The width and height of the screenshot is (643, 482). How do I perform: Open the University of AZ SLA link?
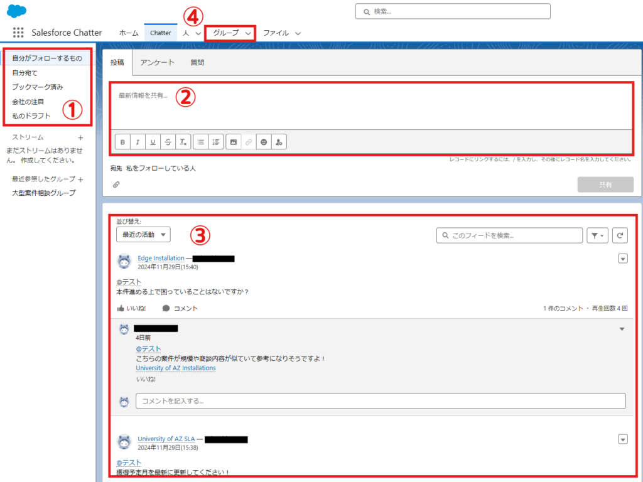pos(166,439)
